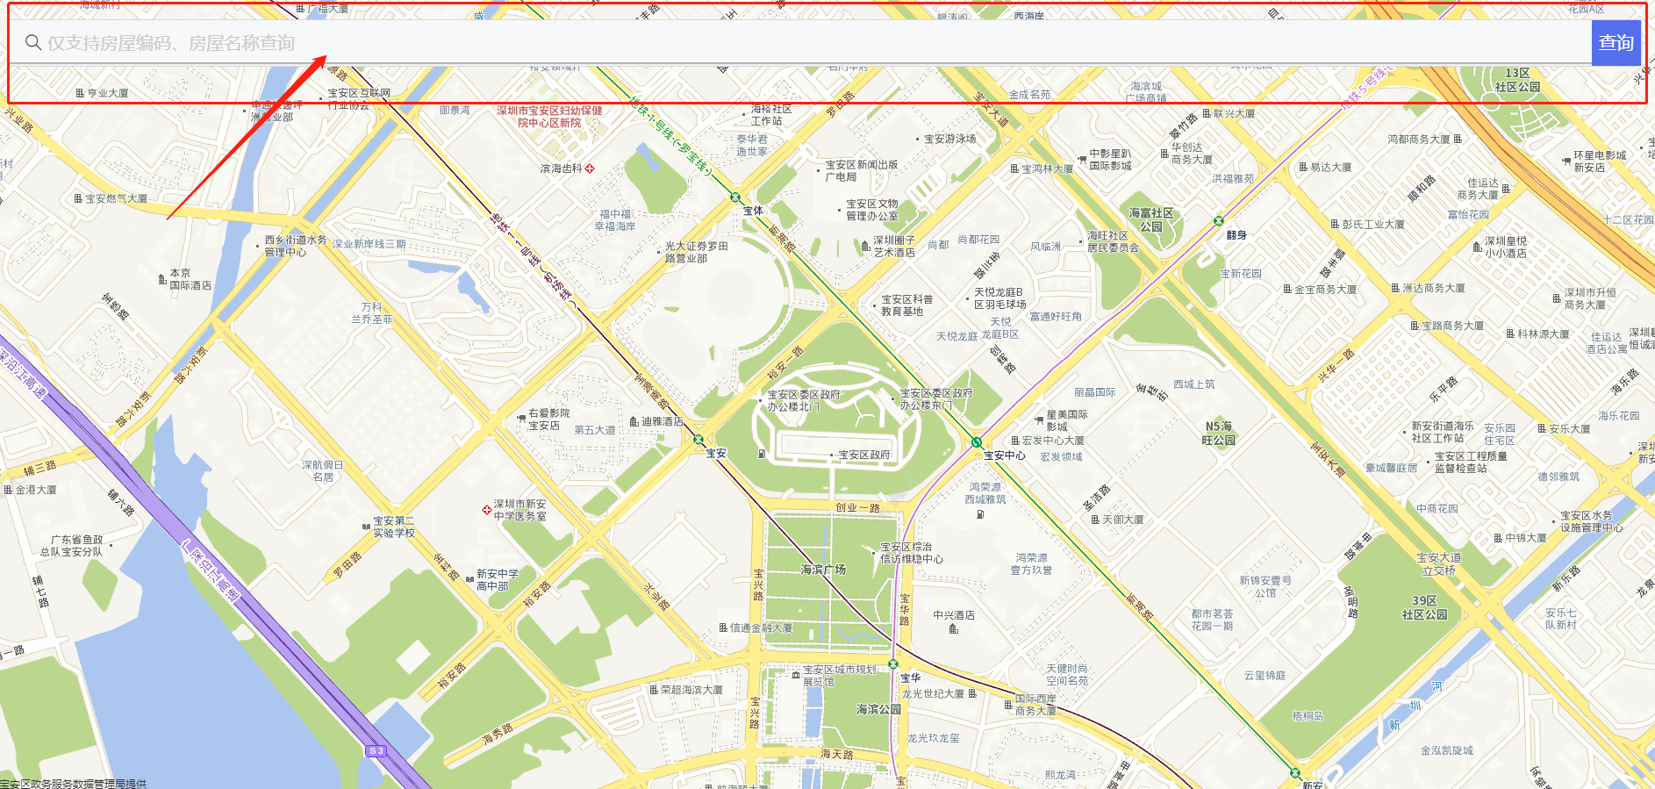This screenshot has width=1655, height=789.
Task: Click the 海富社区公园 park label
Action: pos(1151,219)
